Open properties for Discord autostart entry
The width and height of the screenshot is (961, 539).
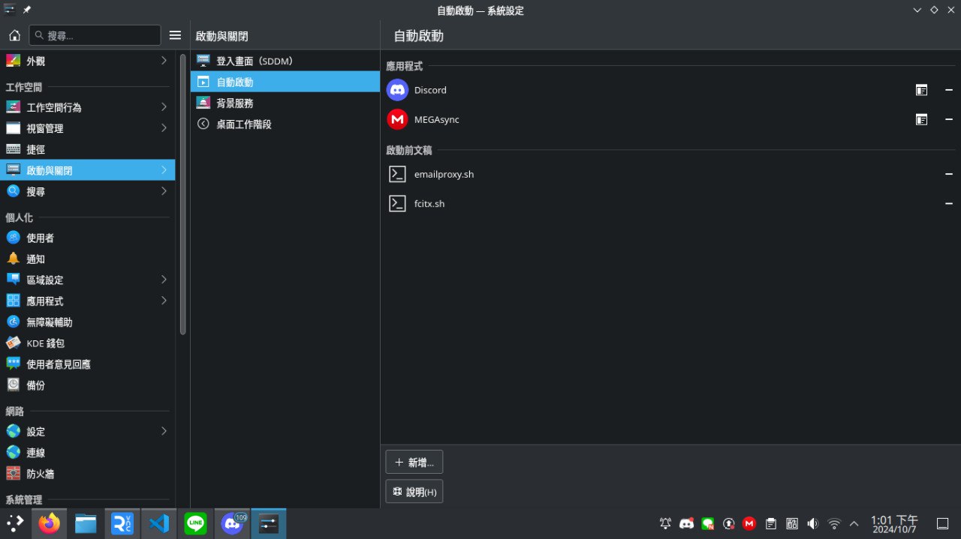click(x=921, y=90)
